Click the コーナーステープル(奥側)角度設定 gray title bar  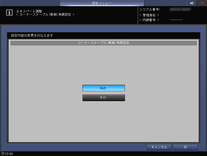[x=104, y=43]
